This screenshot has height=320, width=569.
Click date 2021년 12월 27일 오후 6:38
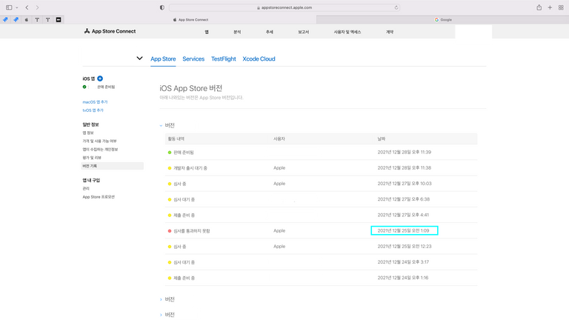pos(404,199)
